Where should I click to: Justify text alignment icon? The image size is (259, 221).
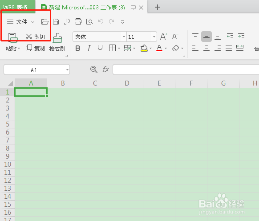pyautogui.click(x=229, y=48)
